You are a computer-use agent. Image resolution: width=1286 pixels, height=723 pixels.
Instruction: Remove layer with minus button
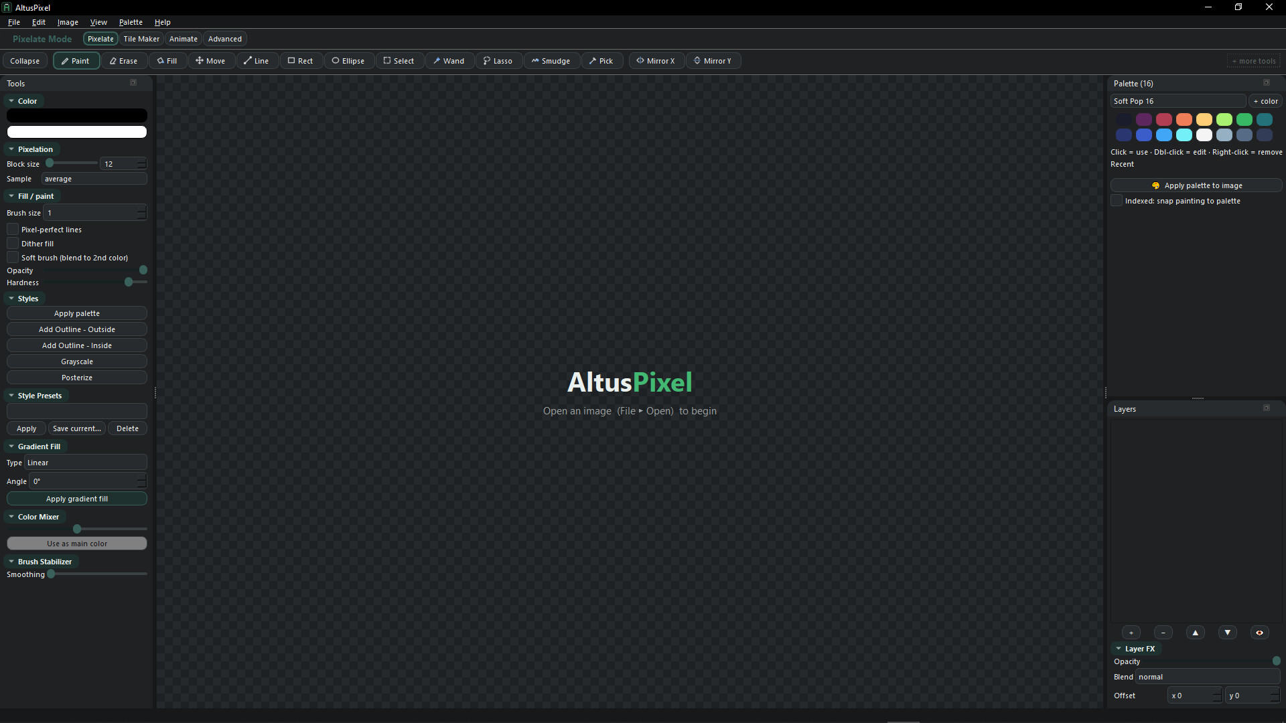tap(1163, 633)
